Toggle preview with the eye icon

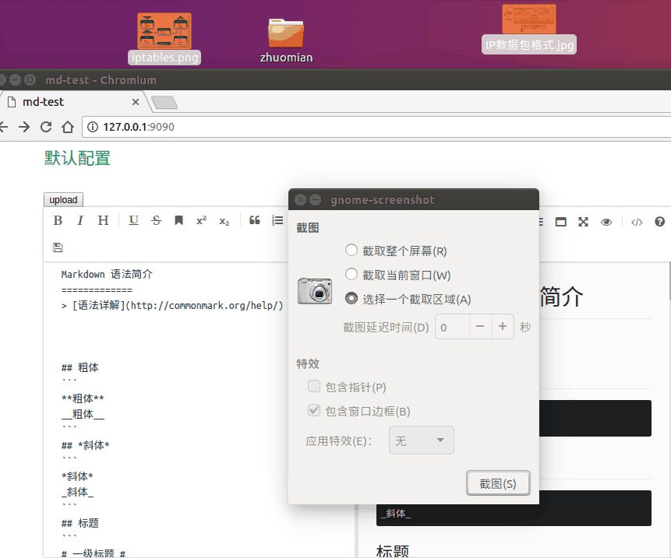click(606, 222)
